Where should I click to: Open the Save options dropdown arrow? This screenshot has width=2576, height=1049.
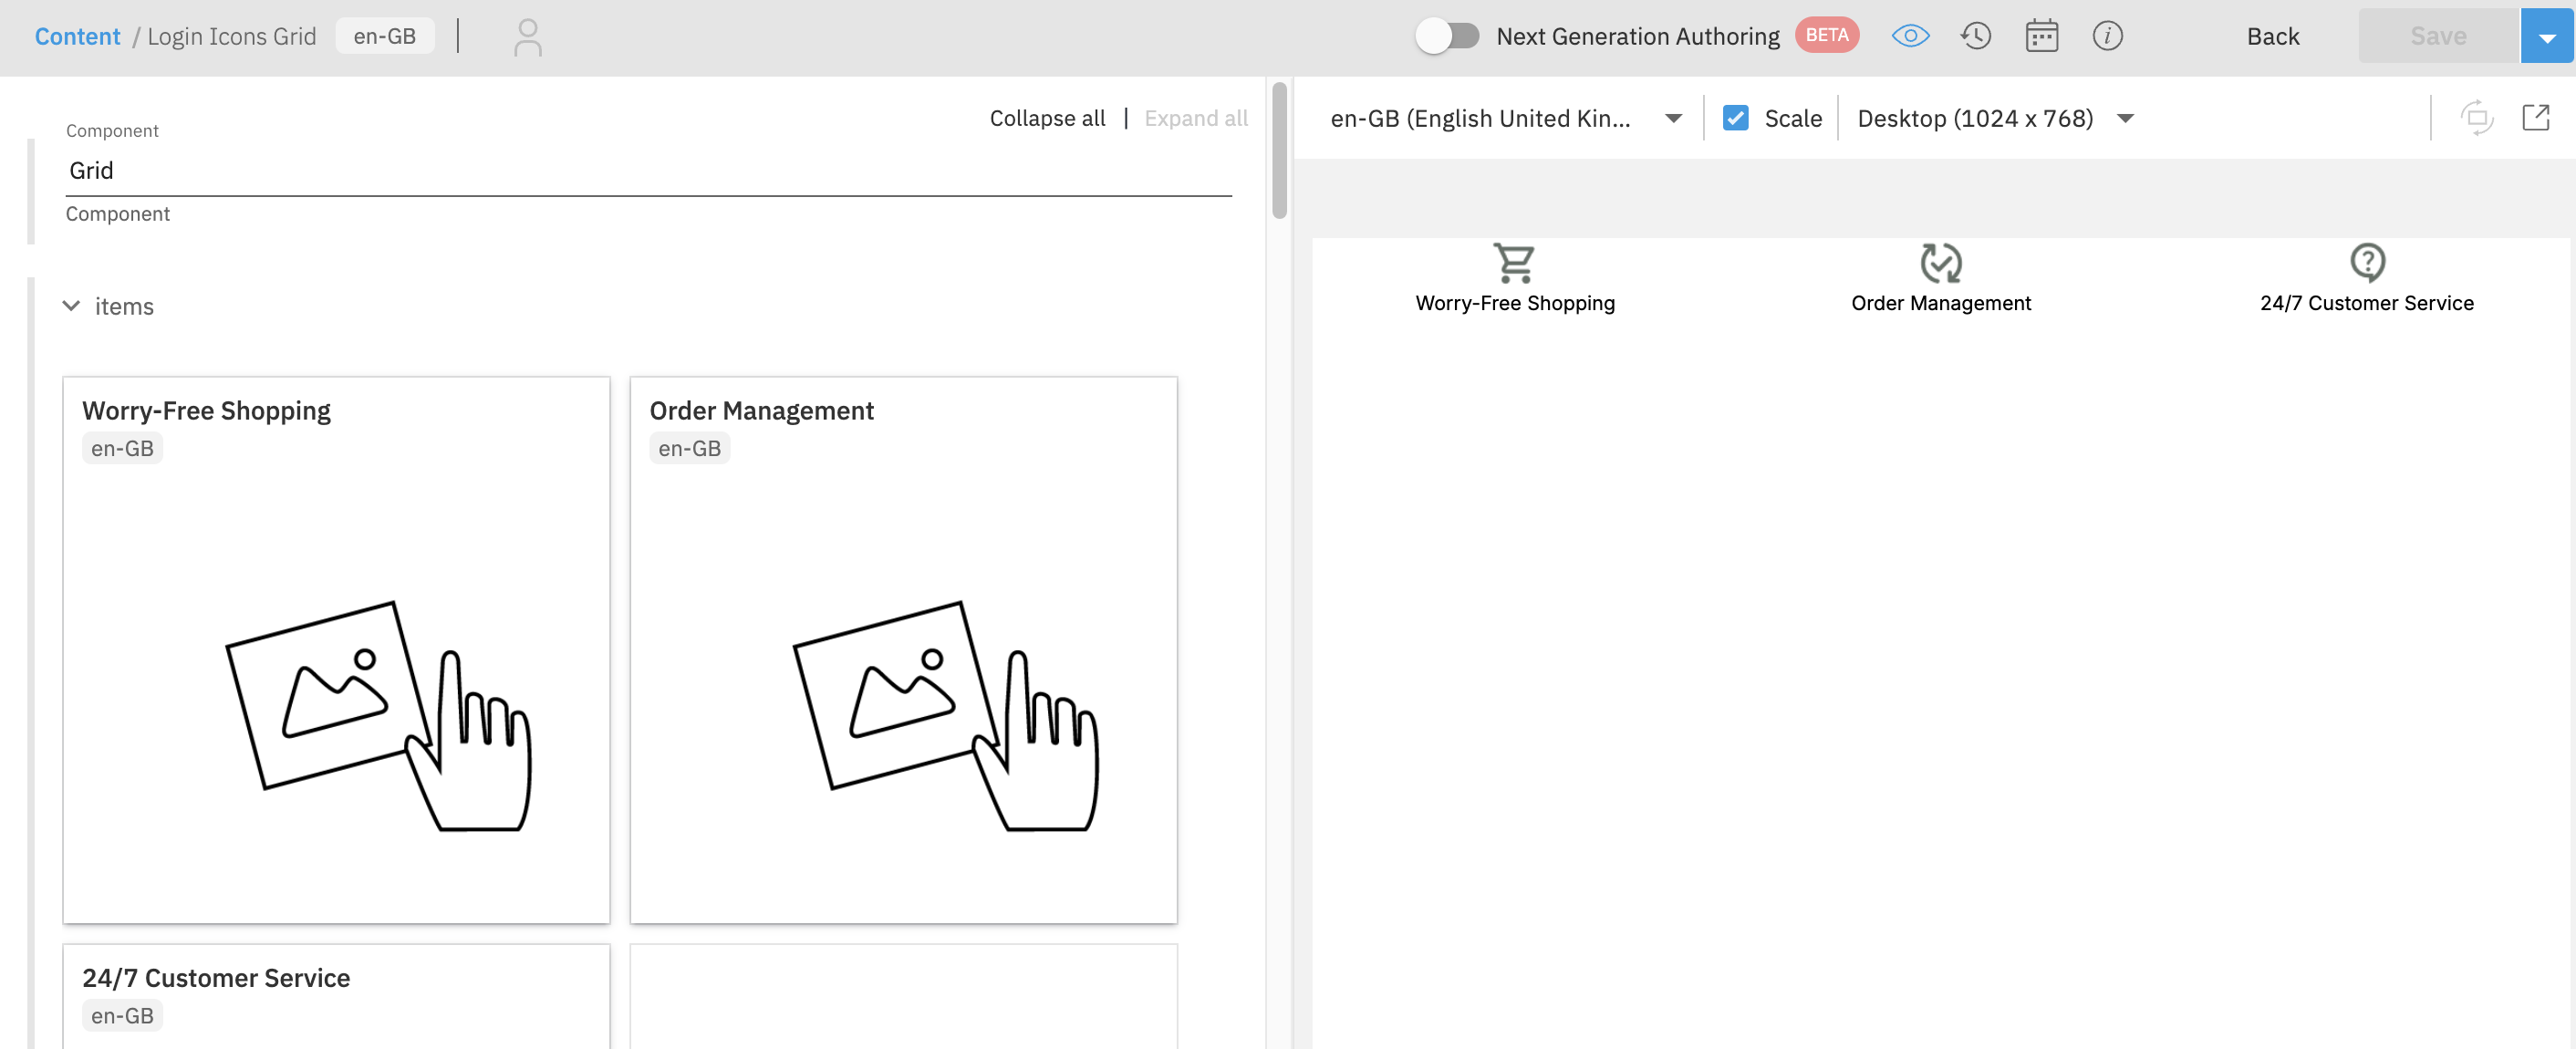tap(2547, 36)
